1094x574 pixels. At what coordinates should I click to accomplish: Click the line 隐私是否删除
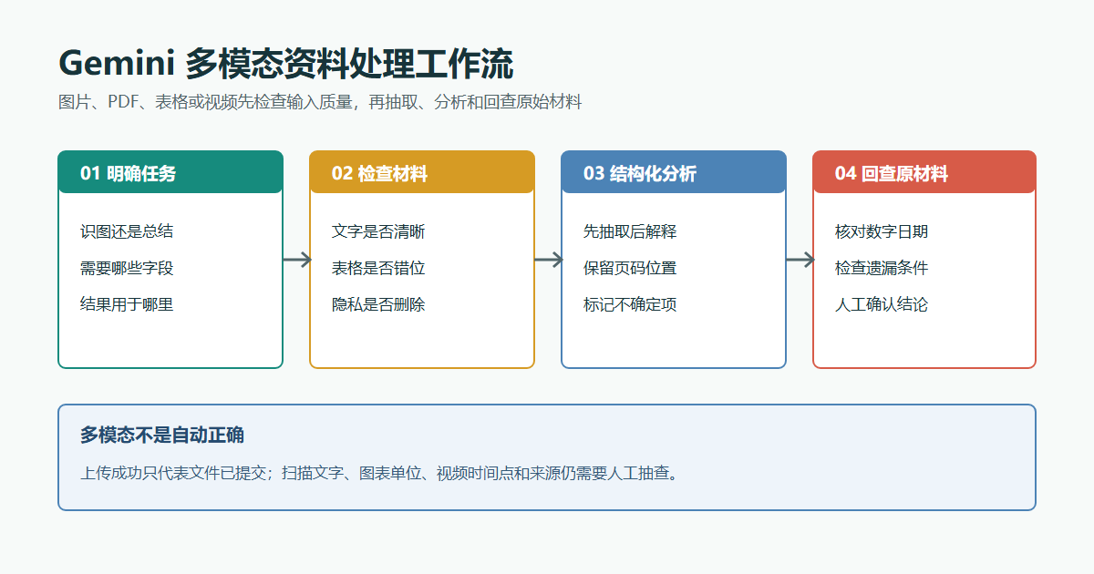pos(378,304)
